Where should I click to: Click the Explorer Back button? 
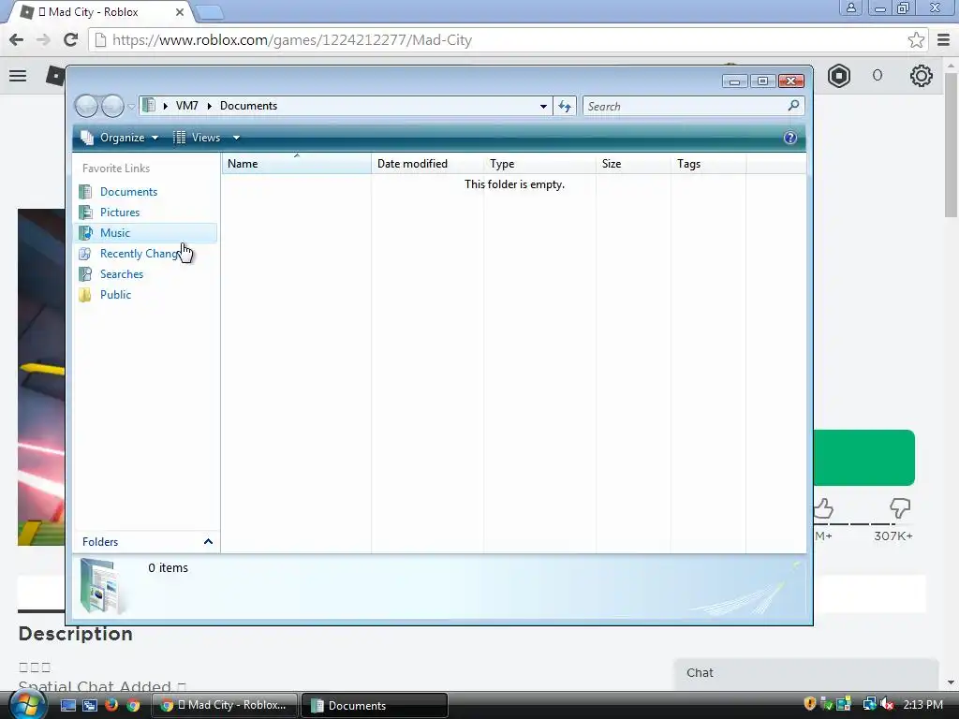coord(86,107)
